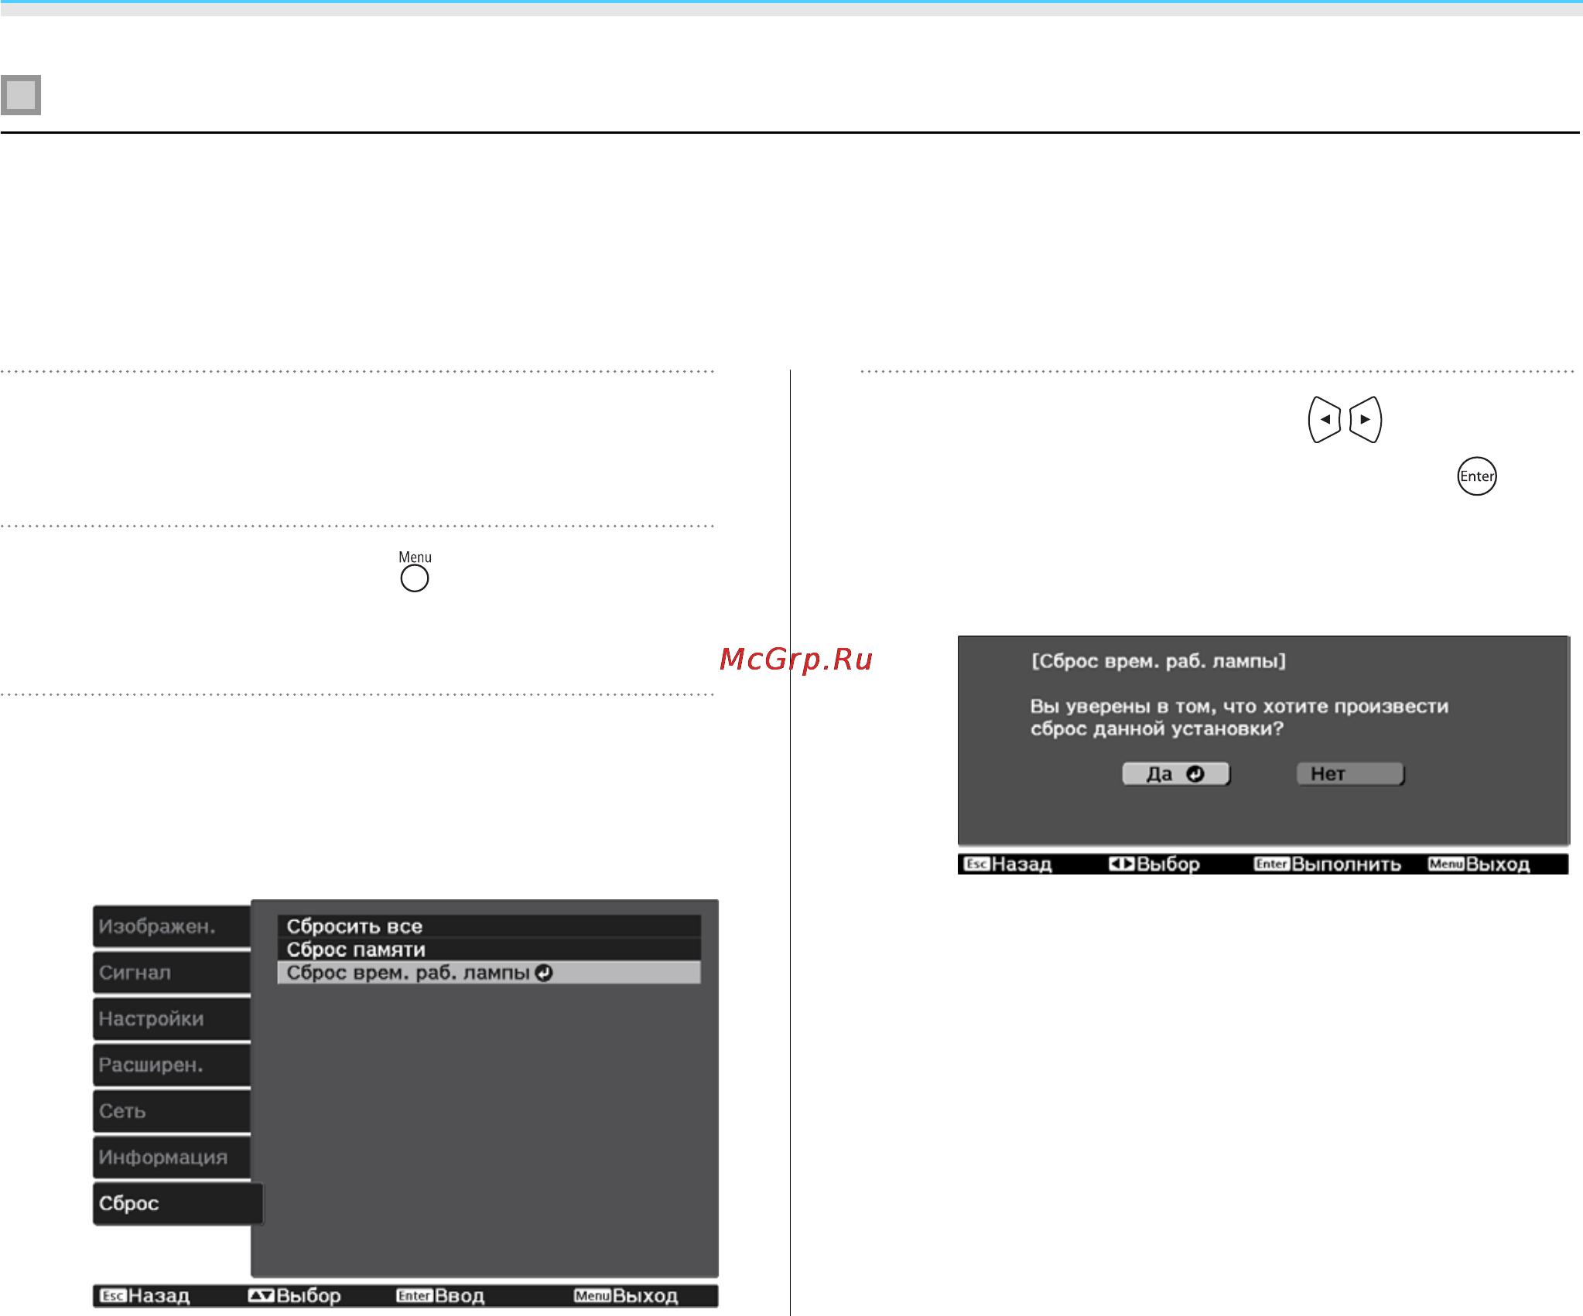Click the Вы уверены confirmation question text

click(1239, 718)
